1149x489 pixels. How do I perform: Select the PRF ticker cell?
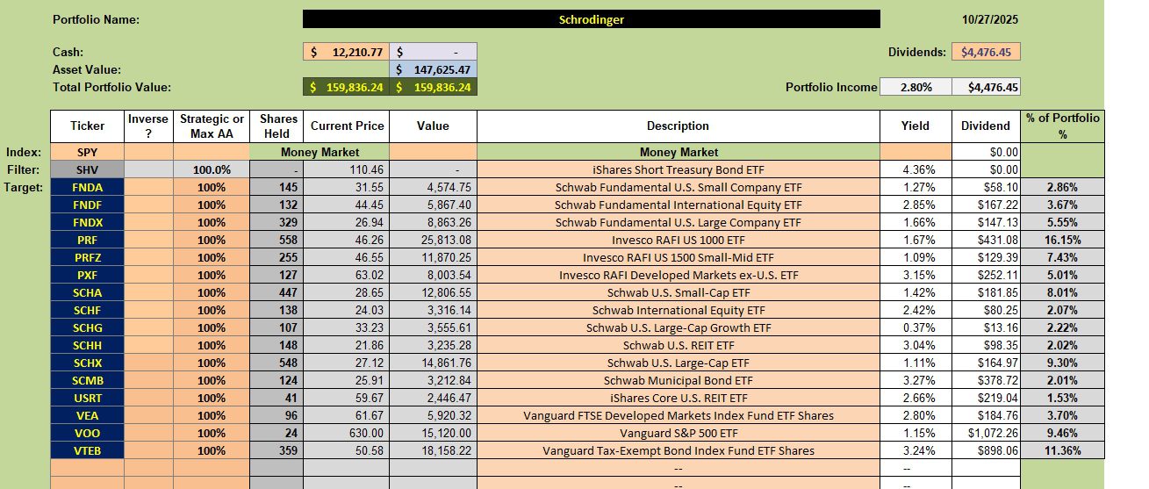[x=87, y=240]
